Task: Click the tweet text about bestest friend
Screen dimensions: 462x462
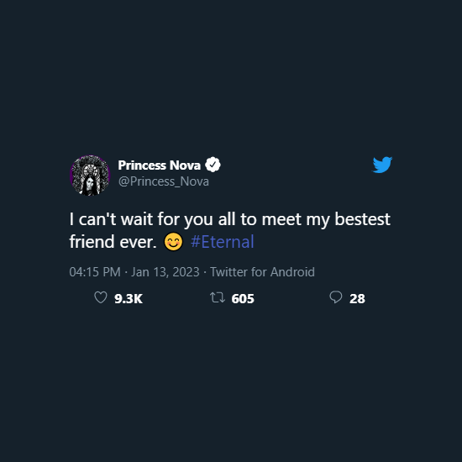Action: tap(230, 230)
